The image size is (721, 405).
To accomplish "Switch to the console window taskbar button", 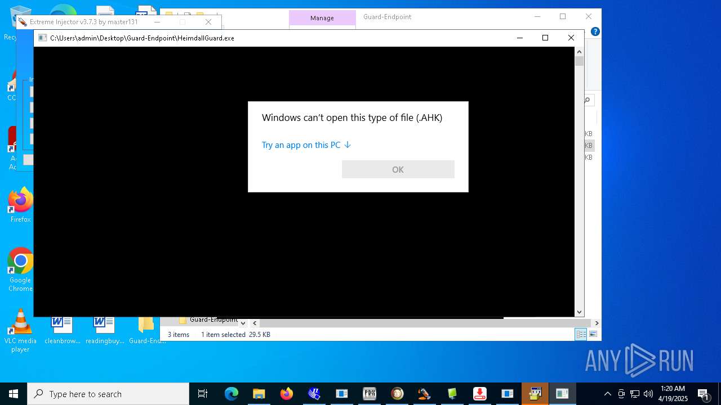I will click(563, 394).
